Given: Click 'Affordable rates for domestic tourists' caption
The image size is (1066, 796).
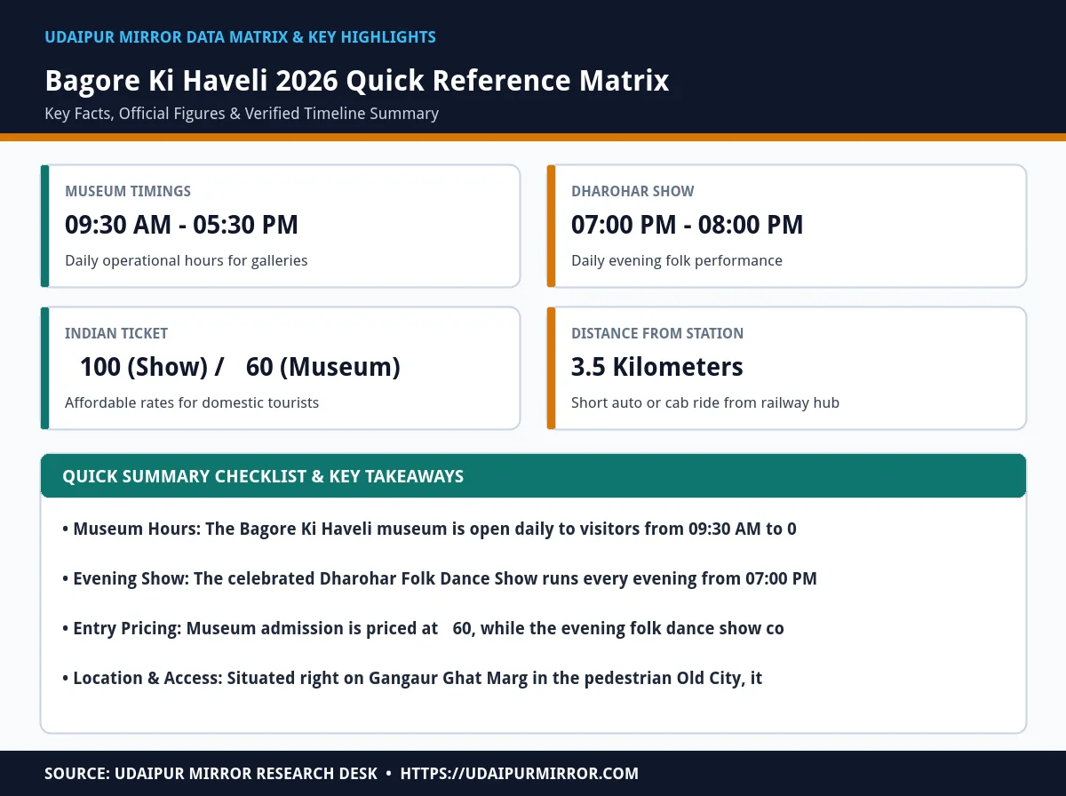Looking at the screenshot, I should [192, 402].
